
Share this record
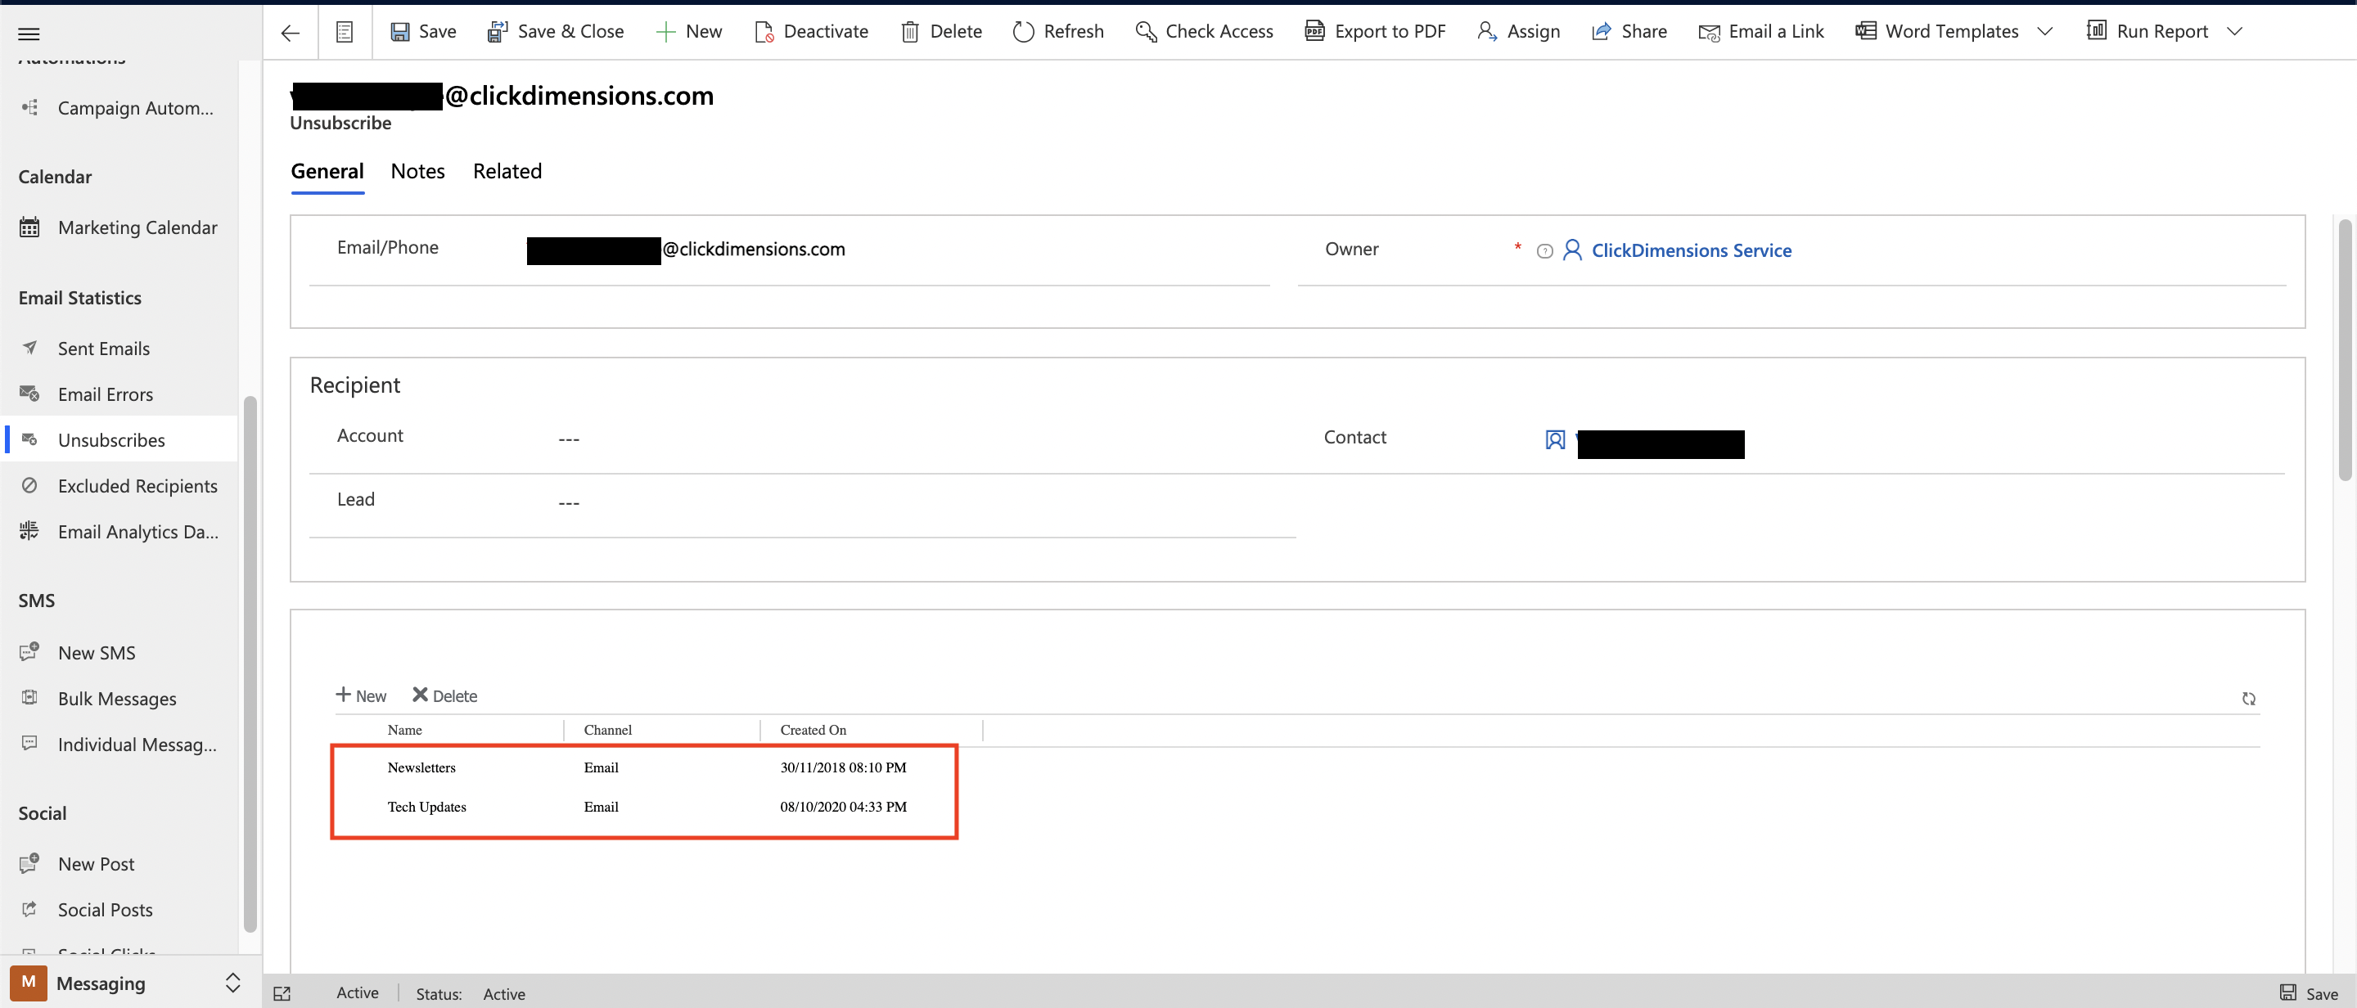[1629, 31]
